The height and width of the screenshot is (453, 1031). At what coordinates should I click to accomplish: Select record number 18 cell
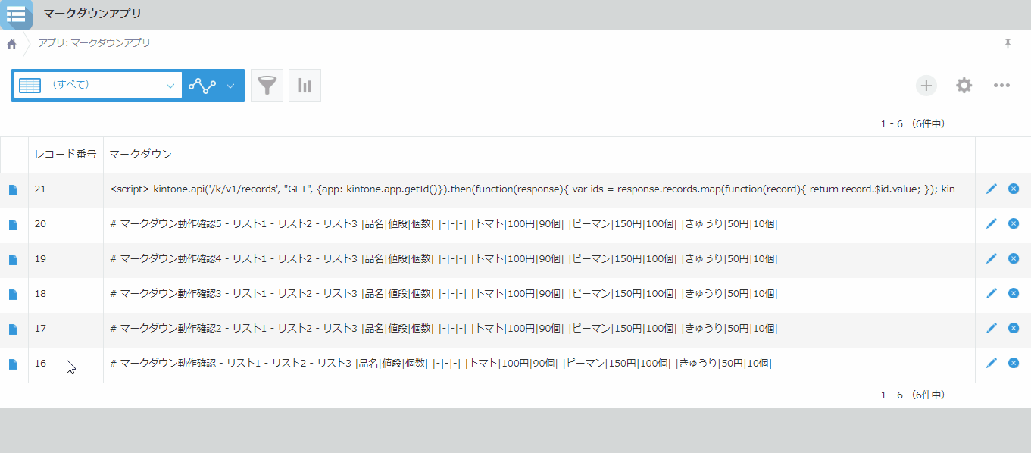[66, 294]
